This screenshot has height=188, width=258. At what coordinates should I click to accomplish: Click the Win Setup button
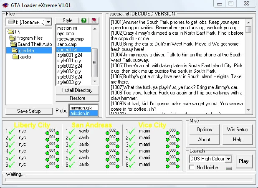click(238, 130)
